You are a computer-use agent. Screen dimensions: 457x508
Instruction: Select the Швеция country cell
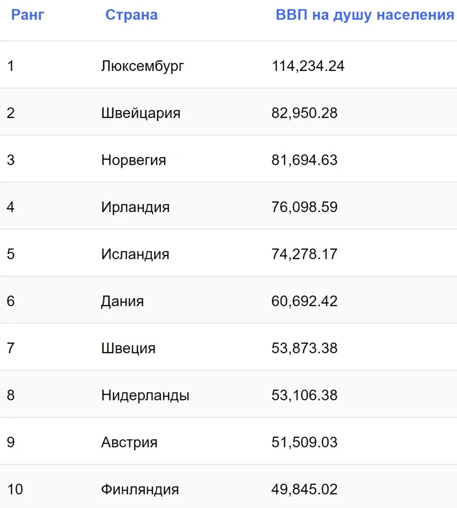(x=128, y=348)
